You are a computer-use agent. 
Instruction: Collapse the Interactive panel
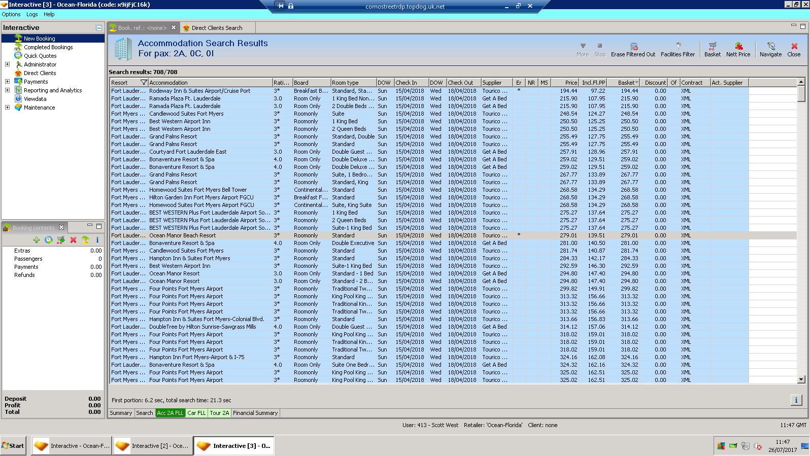tap(99, 28)
